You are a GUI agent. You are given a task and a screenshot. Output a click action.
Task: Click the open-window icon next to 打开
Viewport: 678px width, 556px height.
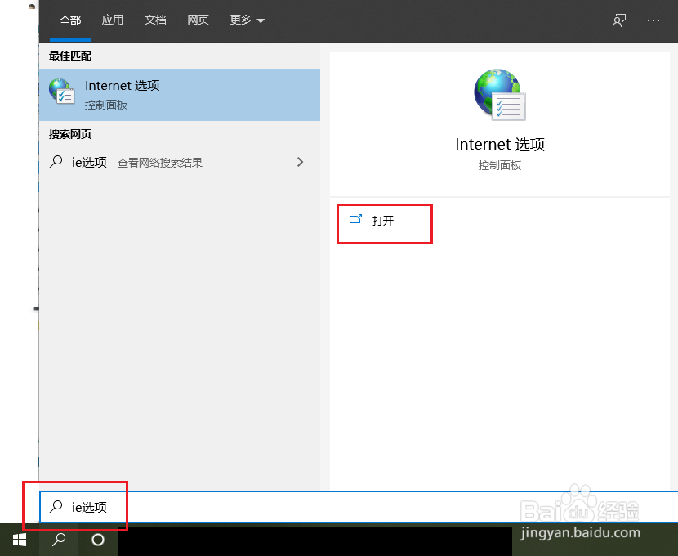point(355,219)
